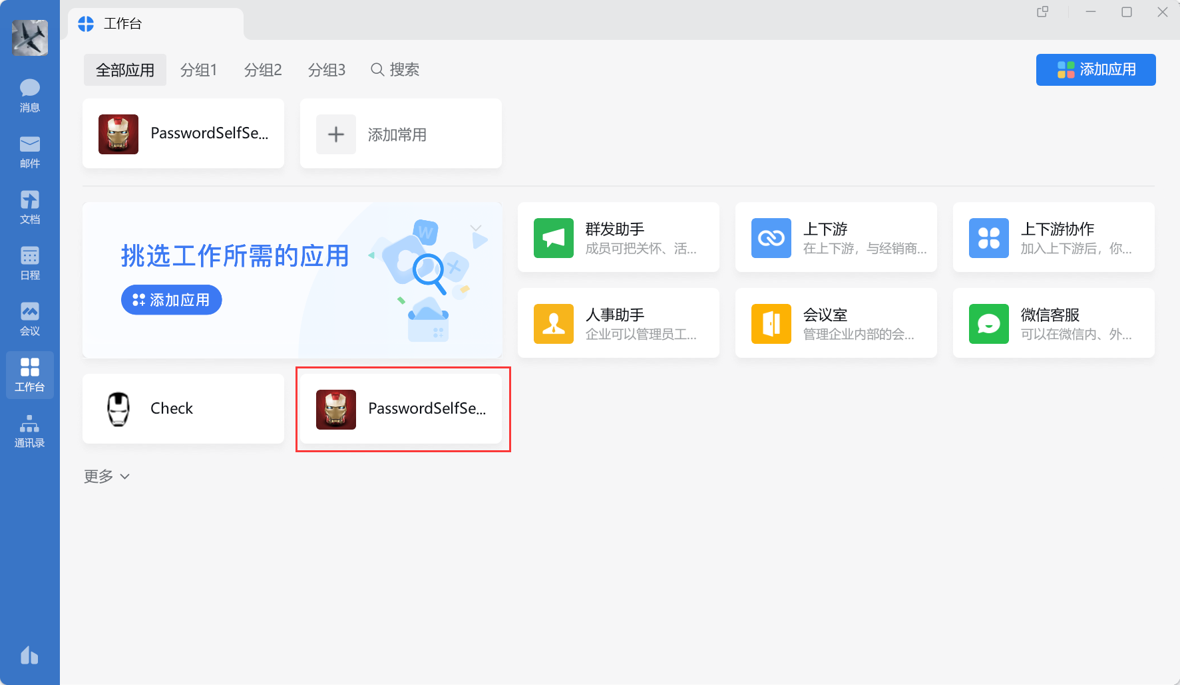The height and width of the screenshot is (685, 1180).
Task: Open the 日程 calendar sidebar icon
Action: 29,263
